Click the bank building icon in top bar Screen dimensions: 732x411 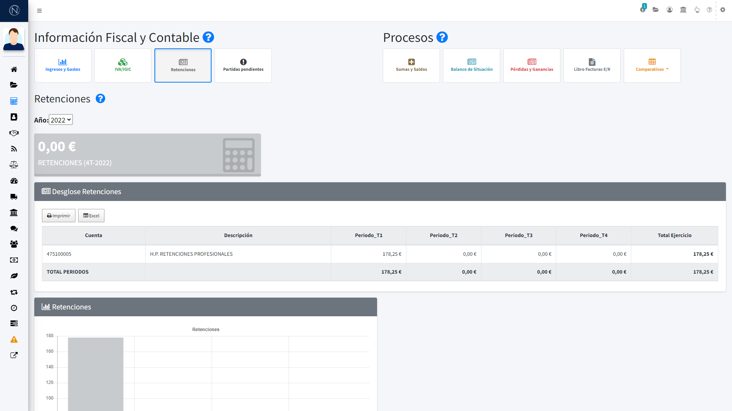[x=683, y=10]
